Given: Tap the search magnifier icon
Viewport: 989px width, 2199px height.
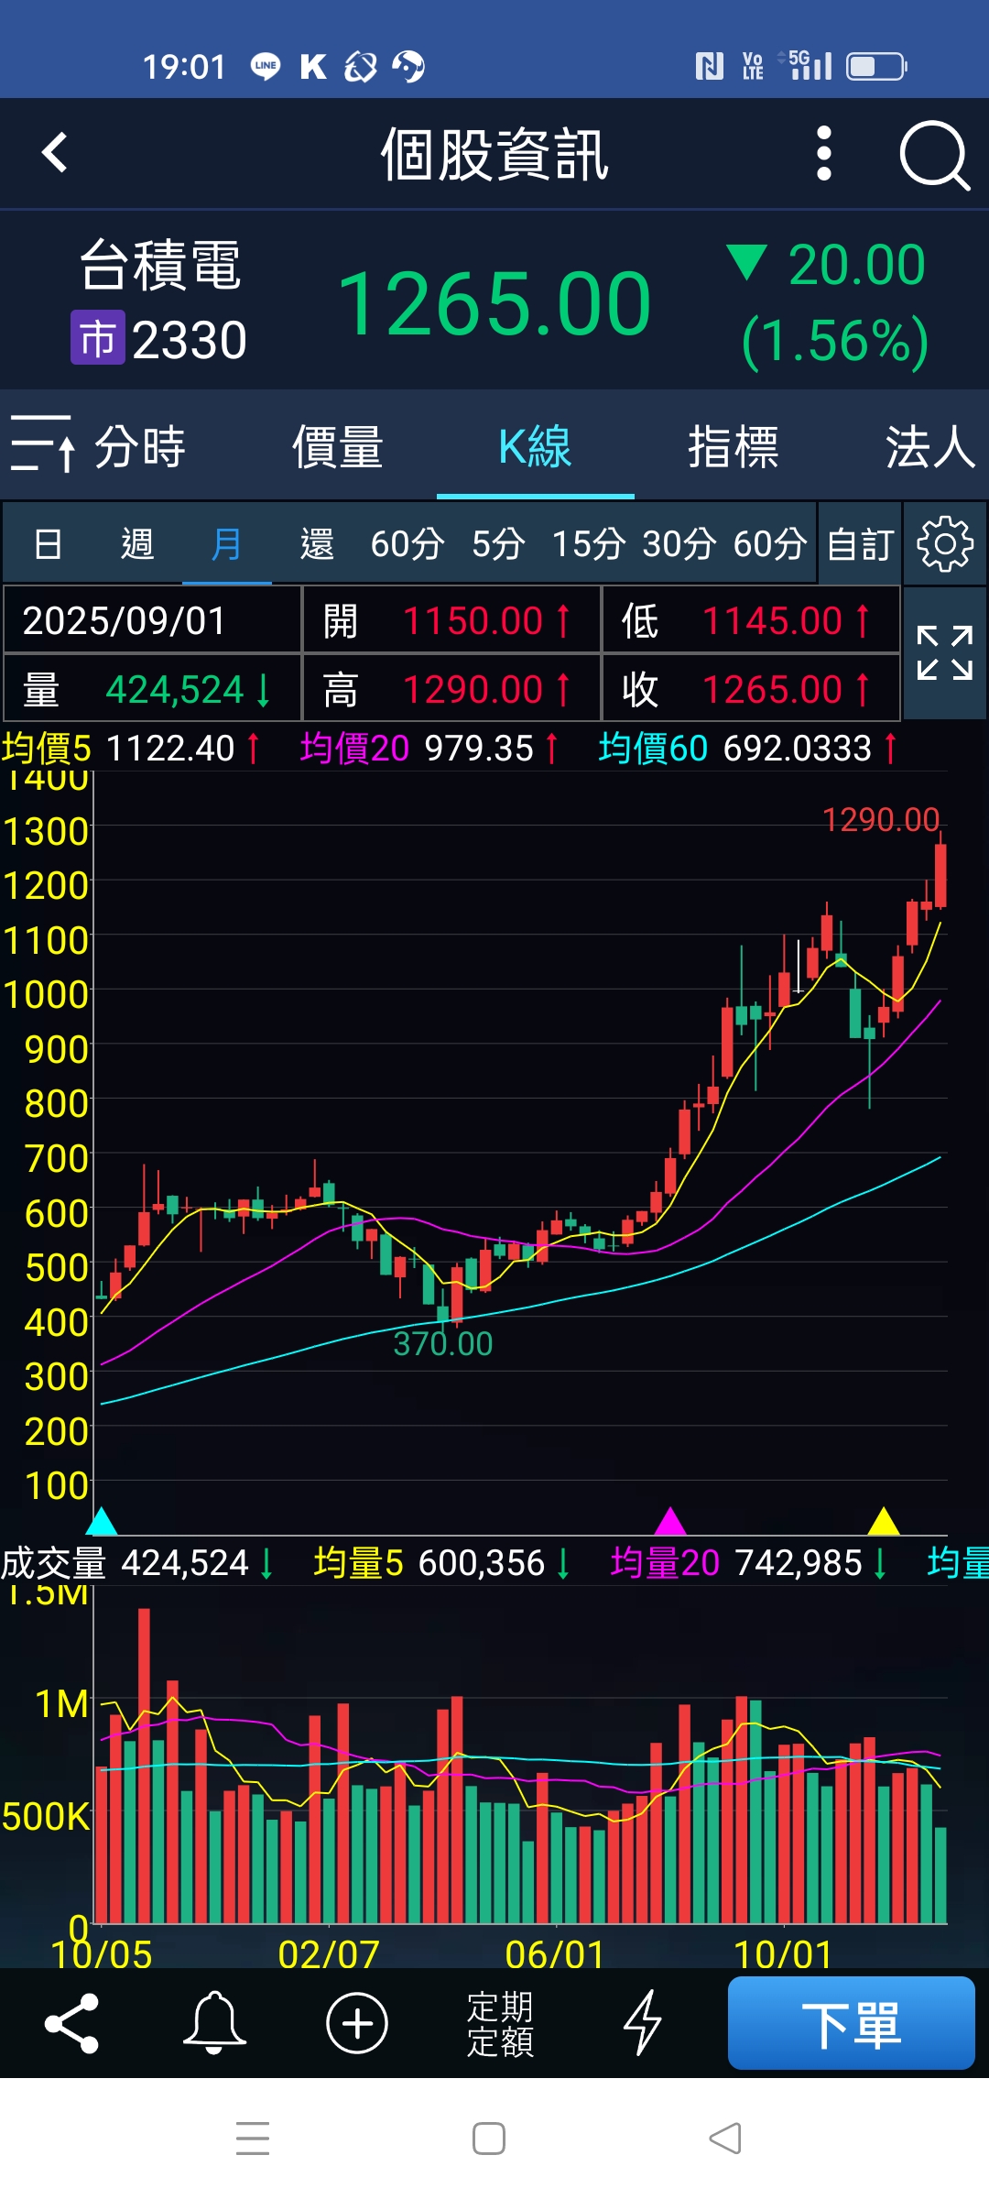Looking at the screenshot, I should coord(933,155).
